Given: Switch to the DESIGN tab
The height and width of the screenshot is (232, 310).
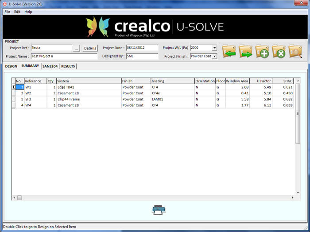Looking at the screenshot, I should click(11, 66).
